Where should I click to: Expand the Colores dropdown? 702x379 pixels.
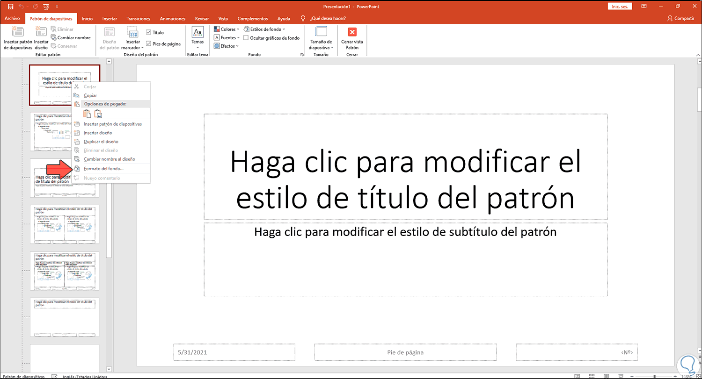click(x=227, y=29)
